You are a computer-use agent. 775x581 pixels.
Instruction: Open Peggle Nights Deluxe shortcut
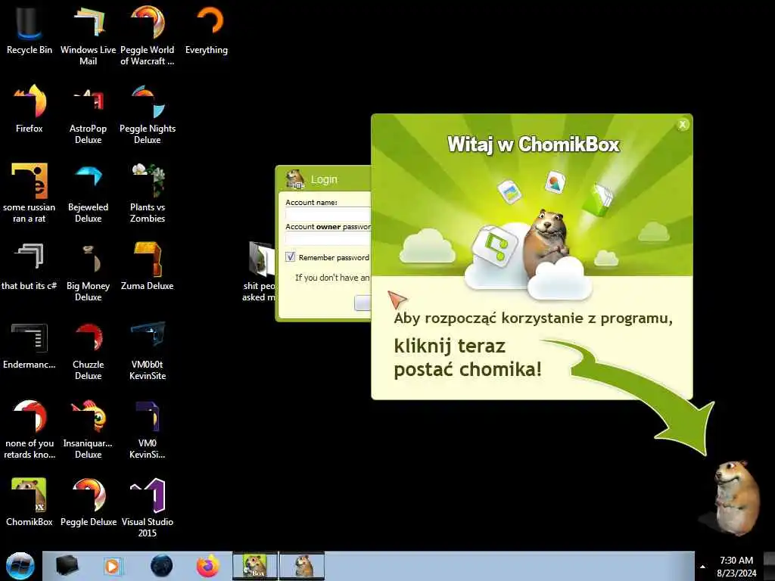(148, 115)
